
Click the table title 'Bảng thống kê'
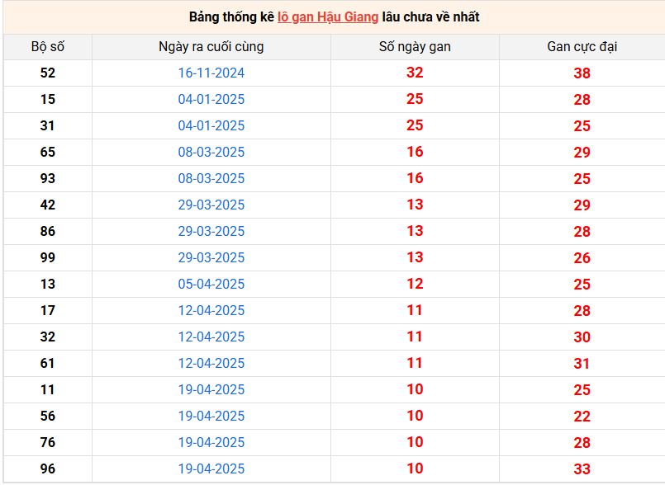pos(231,16)
